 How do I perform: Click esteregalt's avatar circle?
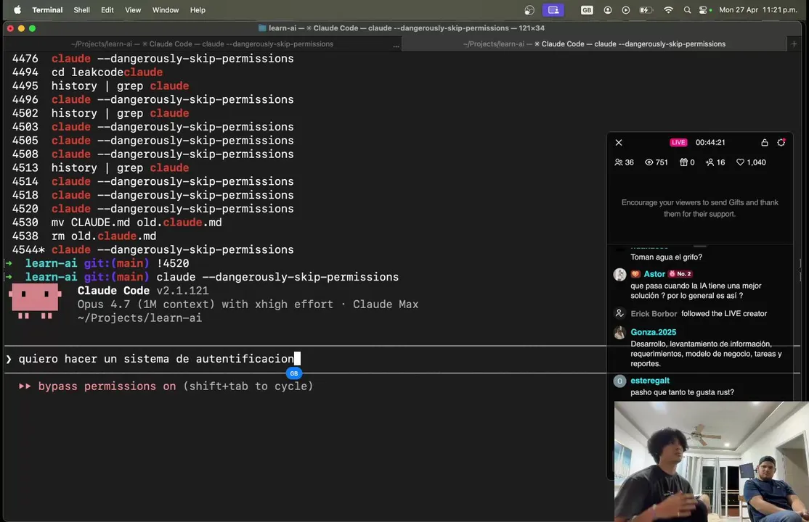619,381
